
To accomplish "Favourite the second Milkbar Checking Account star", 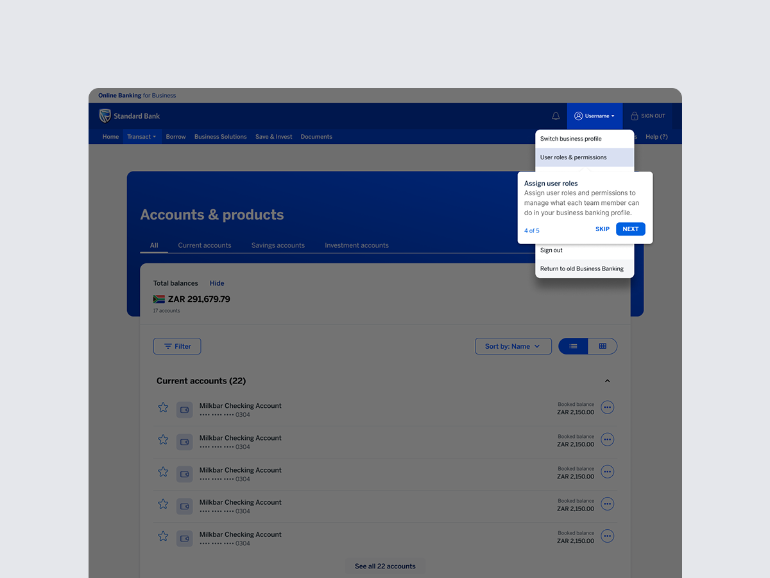I will pyautogui.click(x=163, y=440).
